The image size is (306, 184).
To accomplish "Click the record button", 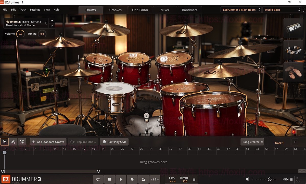I will click(132, 179).
